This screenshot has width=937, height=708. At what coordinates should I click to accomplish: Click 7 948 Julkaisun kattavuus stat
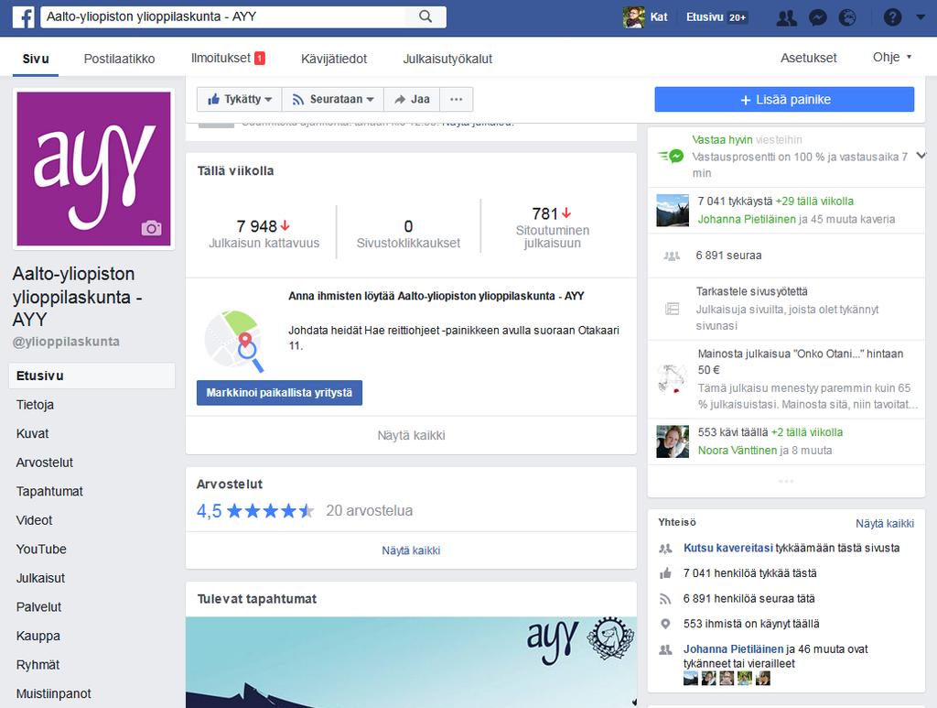[x=264, y=234]
